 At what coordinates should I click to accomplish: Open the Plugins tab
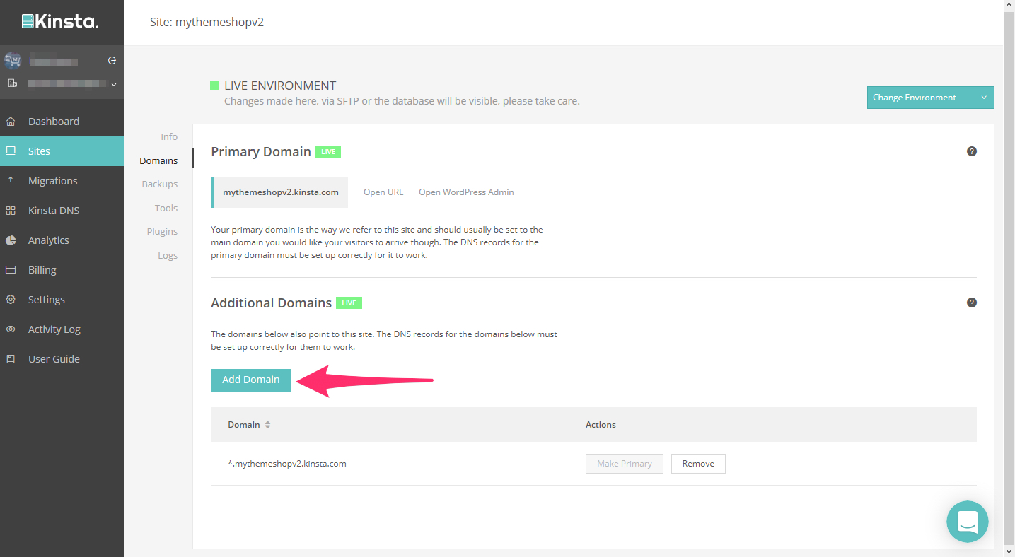pyautogui.click(x=162, y=231)
